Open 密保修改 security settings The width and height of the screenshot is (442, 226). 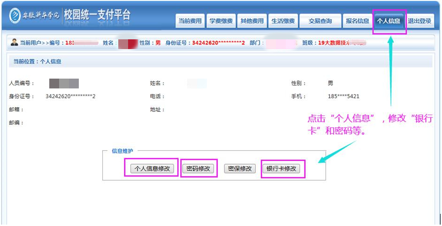(240, 169)
